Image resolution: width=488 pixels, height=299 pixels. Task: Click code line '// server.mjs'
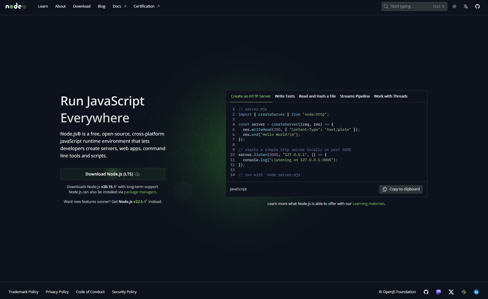click(253, 109)
